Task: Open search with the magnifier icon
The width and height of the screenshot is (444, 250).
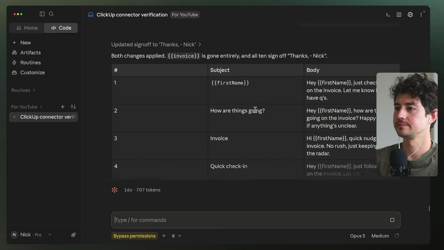Action: coord(51,14)
